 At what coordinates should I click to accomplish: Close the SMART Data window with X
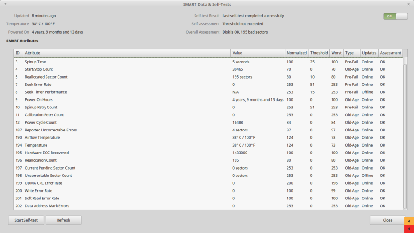(408, 4)
